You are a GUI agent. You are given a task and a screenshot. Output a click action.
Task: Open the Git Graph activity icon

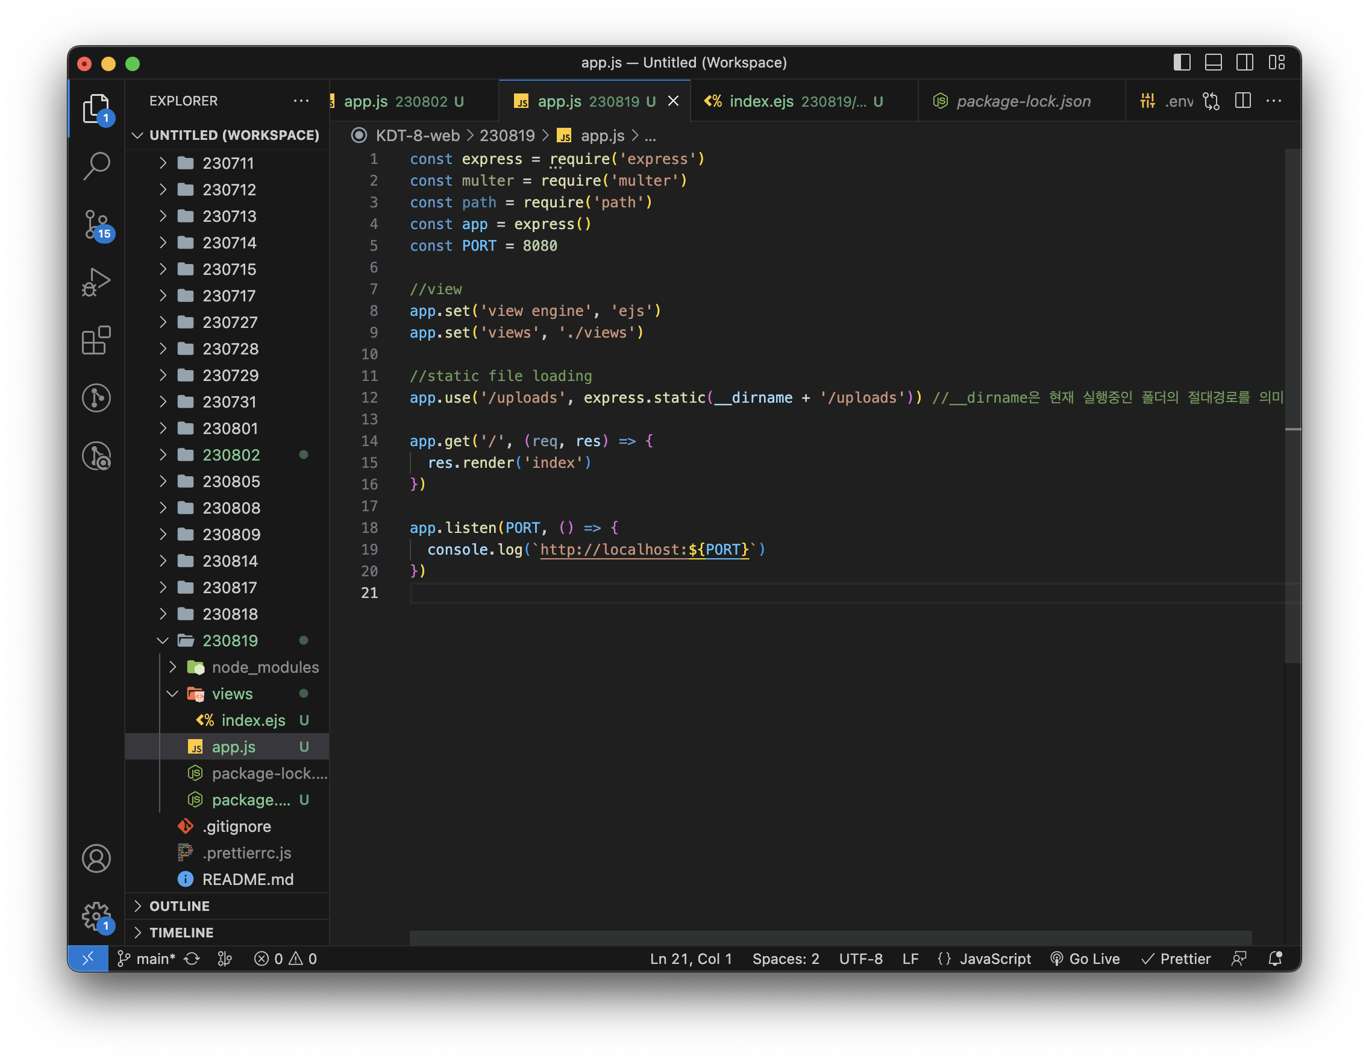tap(96, 397)
